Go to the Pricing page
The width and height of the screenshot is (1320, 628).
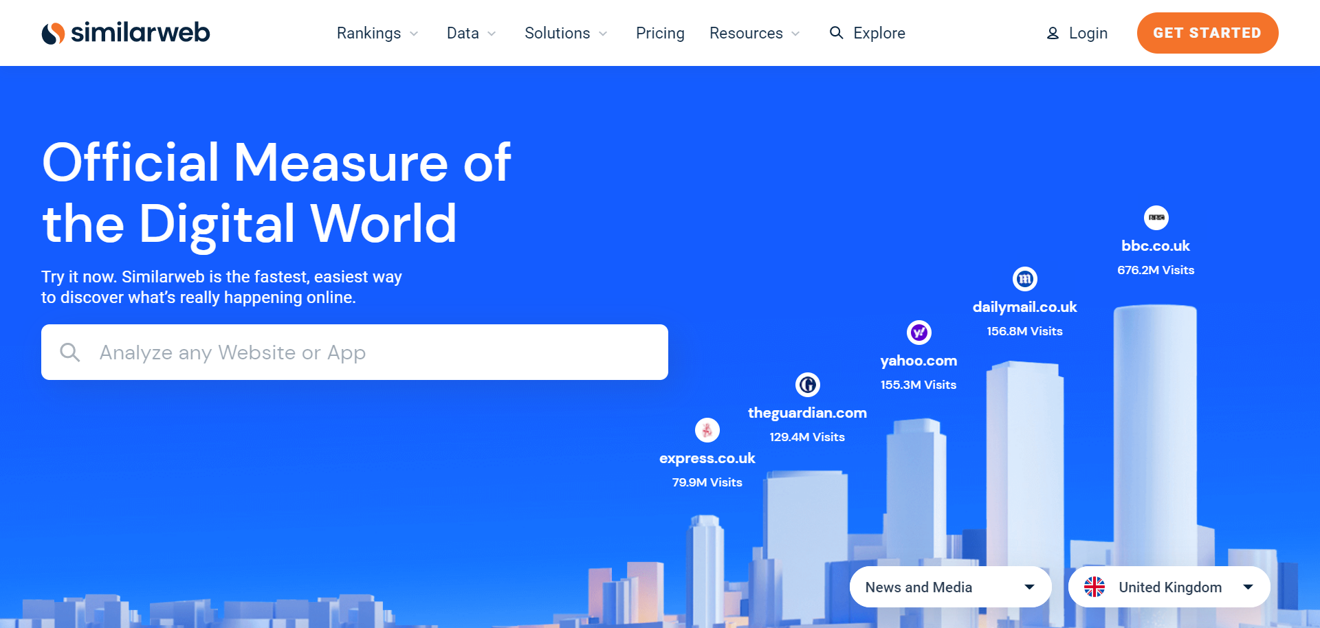(x=660, y=33)
